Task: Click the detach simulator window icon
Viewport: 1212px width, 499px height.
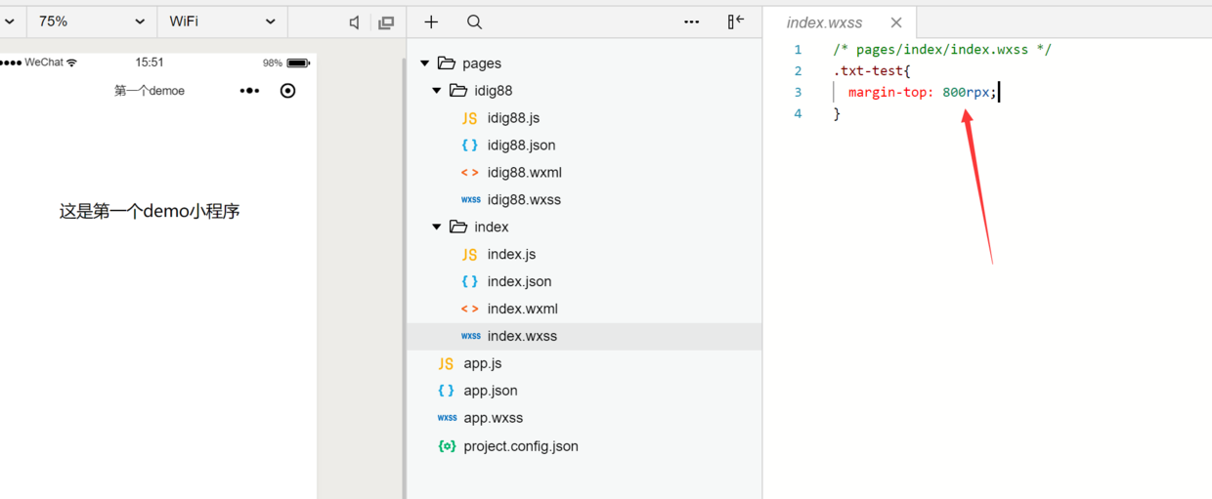Action: (x=386, y=22)
